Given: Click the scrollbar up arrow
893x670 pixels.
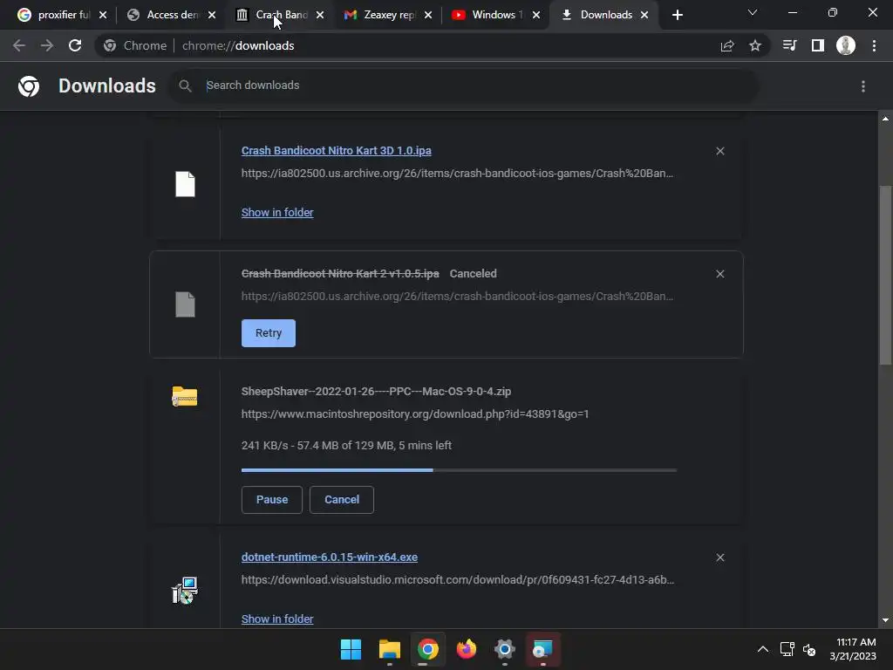Looking at the screenshot, I should click(x=885, y=119).
